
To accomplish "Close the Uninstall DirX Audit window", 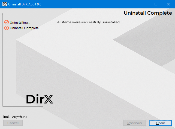I will 168,4.
